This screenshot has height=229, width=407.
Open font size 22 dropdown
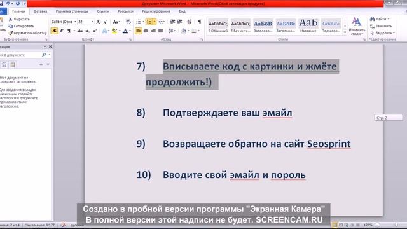[92, 22]
